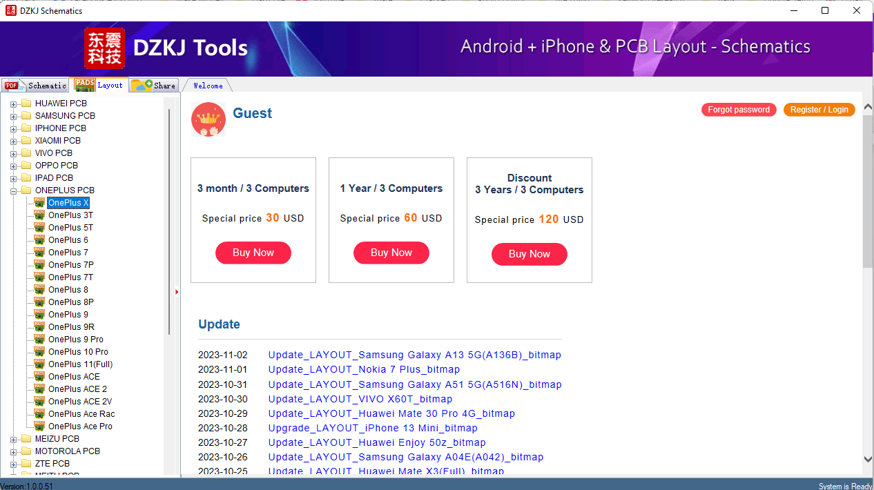Click the down arrow of the vertical scrollbar
The image size is (874, 490).
coord(868,459)
